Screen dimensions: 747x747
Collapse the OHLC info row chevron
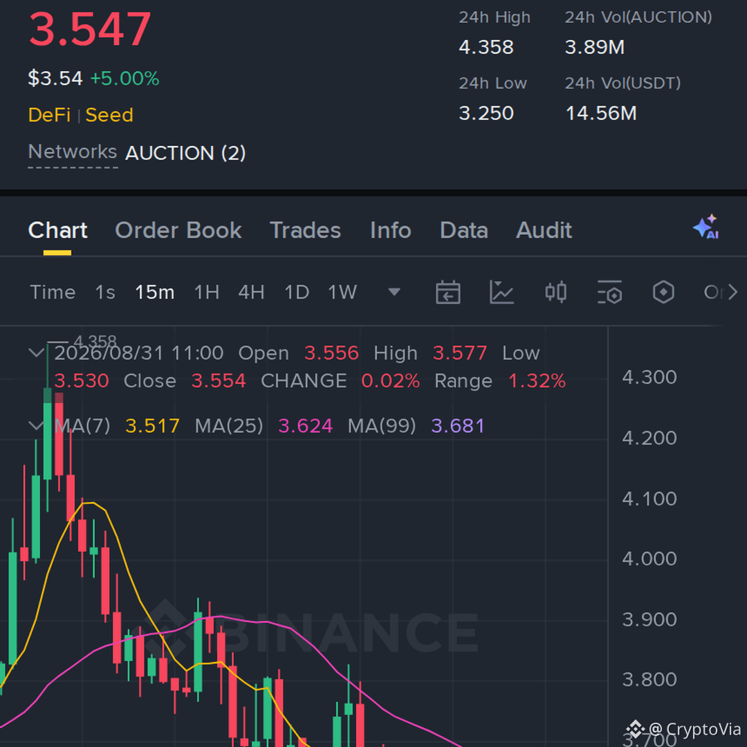point(36,353)
